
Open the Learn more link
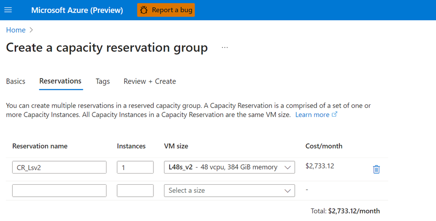pos(312,115)
